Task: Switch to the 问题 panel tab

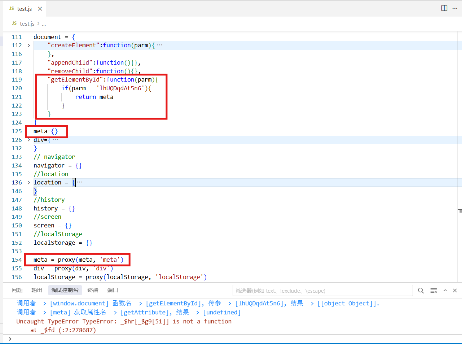Action: point(17,290)
